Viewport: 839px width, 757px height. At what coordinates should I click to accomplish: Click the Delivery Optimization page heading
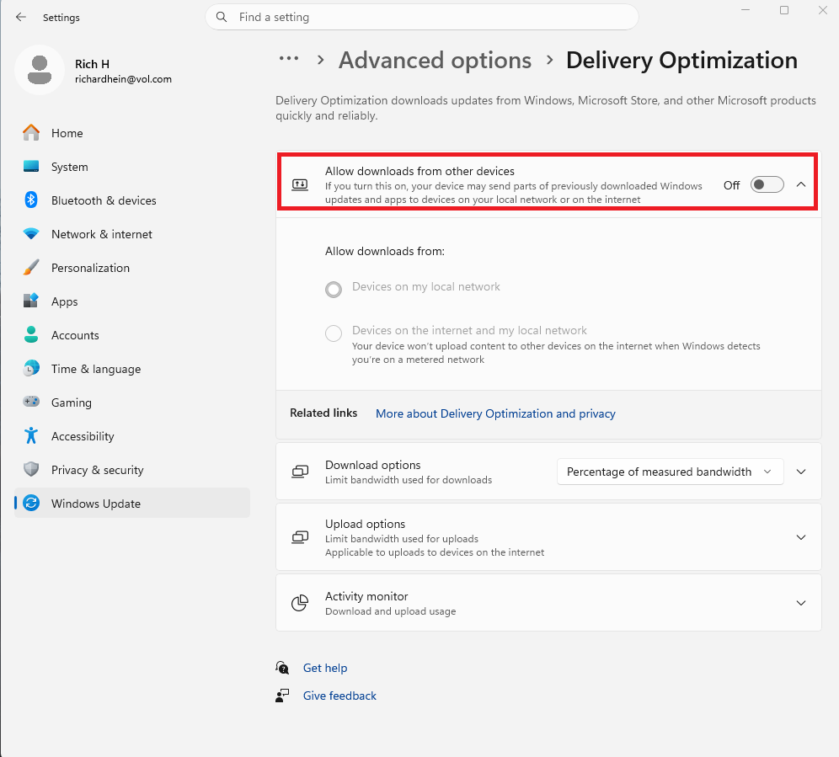point(681,60)
